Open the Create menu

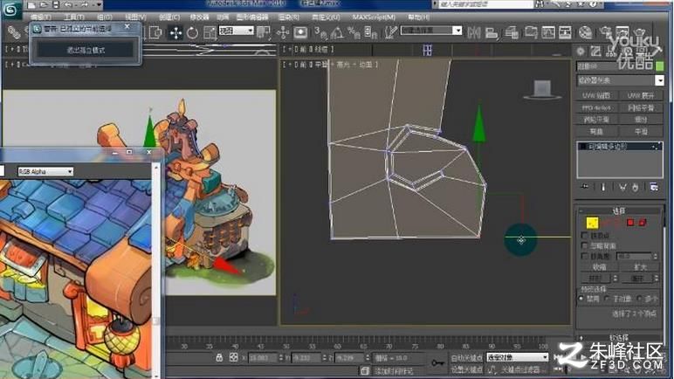click(x=169, y=17)
